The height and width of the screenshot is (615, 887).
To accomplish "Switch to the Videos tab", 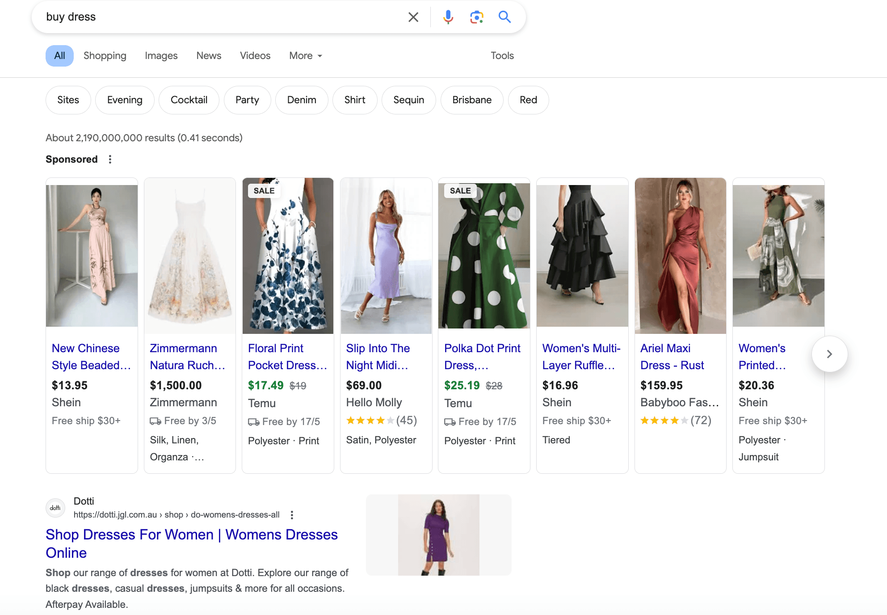I will pos(255,56).
